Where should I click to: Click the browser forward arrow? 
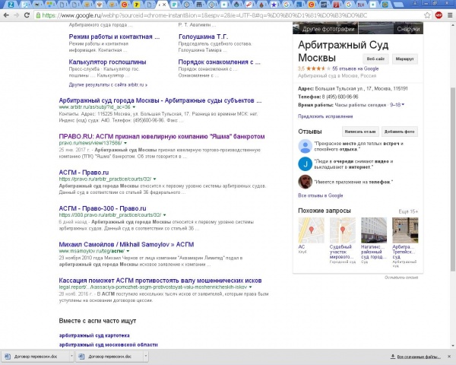click(17, 15)
